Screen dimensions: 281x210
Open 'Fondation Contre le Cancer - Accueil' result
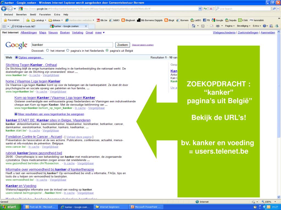click(34, 137)
